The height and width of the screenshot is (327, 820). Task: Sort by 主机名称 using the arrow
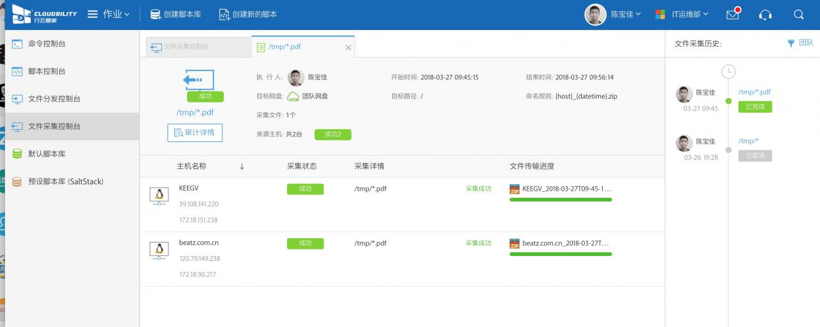242,166
